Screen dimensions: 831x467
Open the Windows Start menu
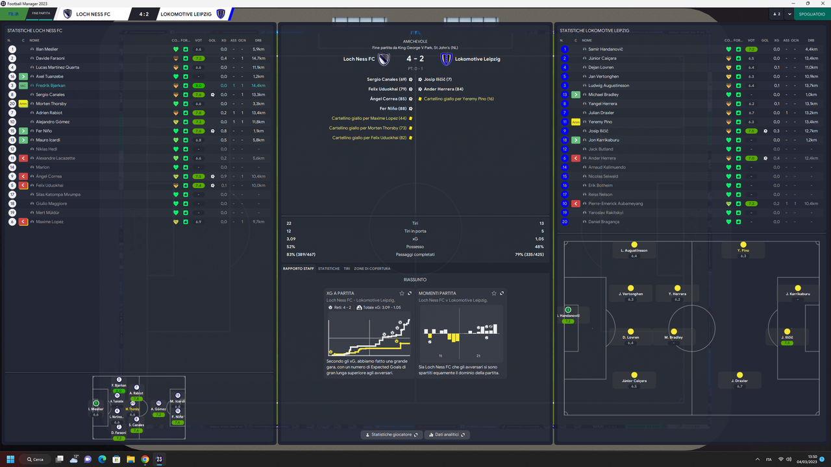(12, 459)
